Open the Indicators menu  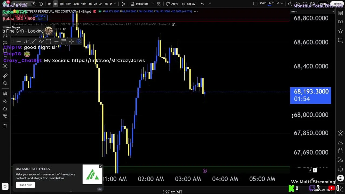(x=139, y=4)
